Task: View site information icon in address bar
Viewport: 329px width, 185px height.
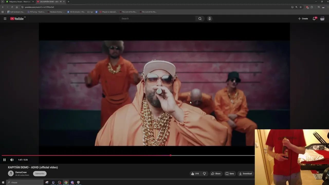Action: point(22,7)
